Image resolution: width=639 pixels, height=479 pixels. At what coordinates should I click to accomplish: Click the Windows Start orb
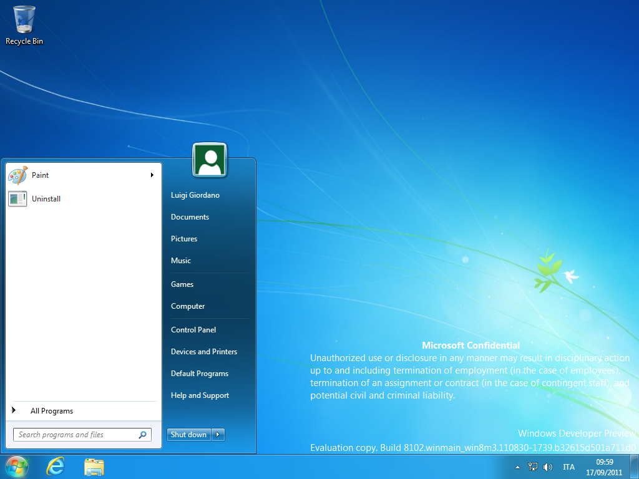[x=17, y=467]
